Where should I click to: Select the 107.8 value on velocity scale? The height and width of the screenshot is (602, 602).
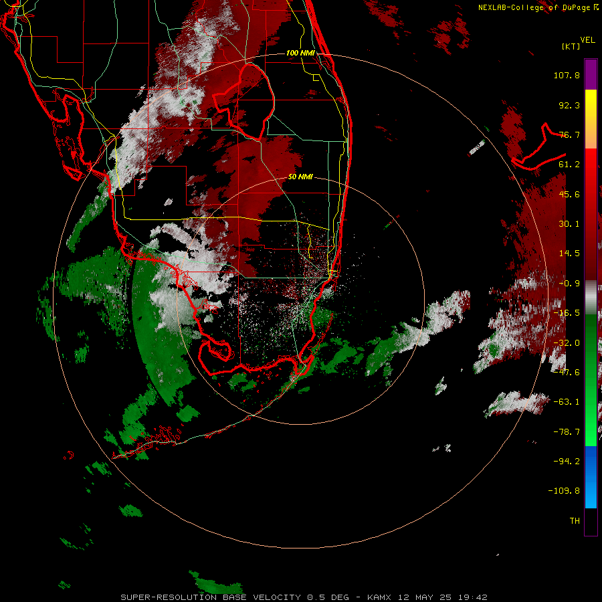point(567,75)
